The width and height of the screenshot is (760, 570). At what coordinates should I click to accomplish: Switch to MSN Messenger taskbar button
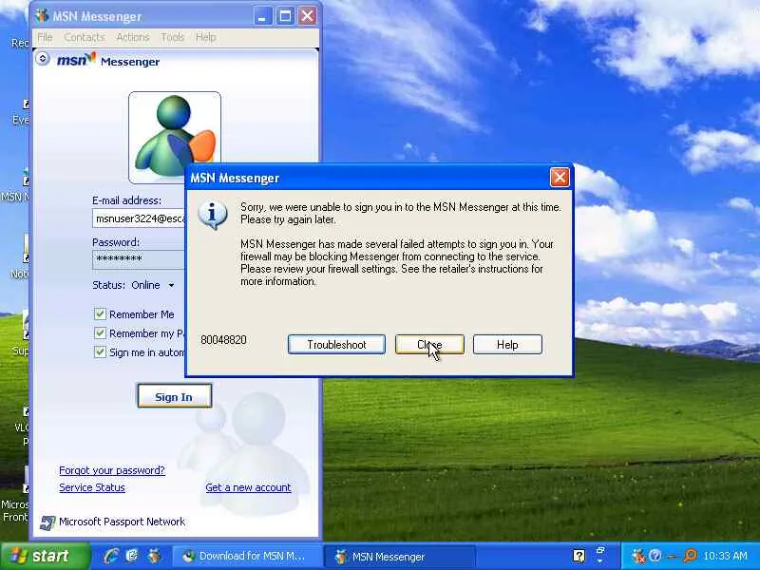(399, 557)
